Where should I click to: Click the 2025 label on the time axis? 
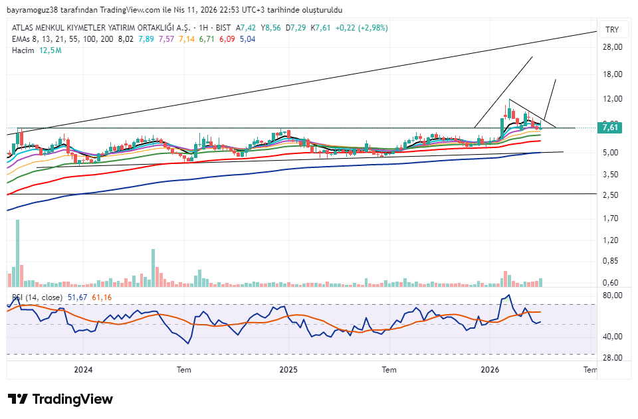(288, 370)
